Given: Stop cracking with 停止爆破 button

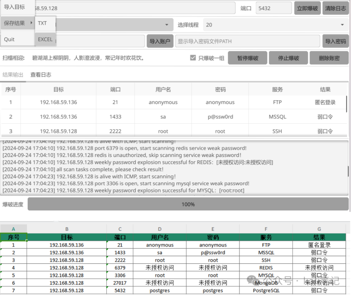Looking at the screenshot, I should click(288, 58).
